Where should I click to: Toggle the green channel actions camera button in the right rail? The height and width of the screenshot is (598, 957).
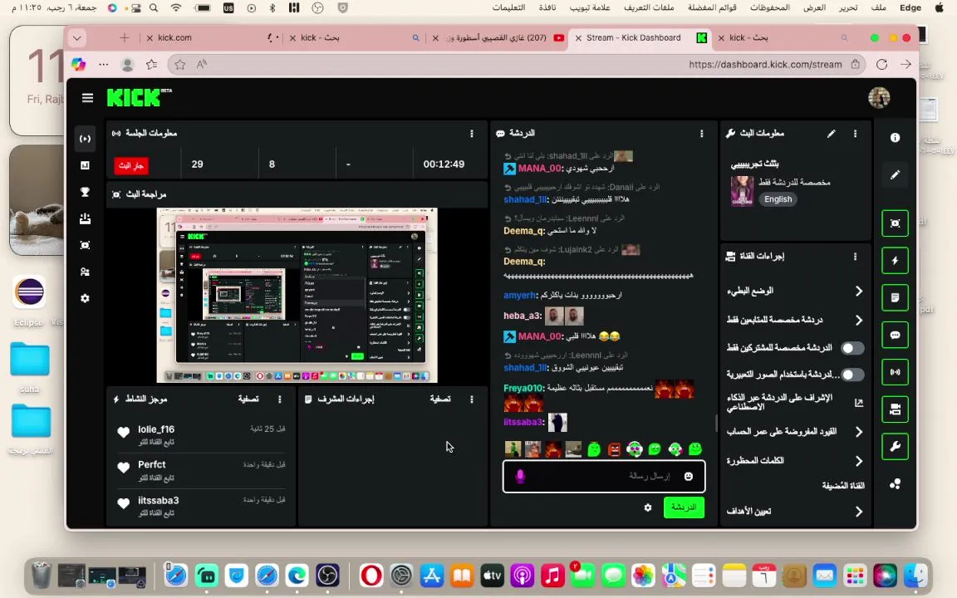coord(895,409)
